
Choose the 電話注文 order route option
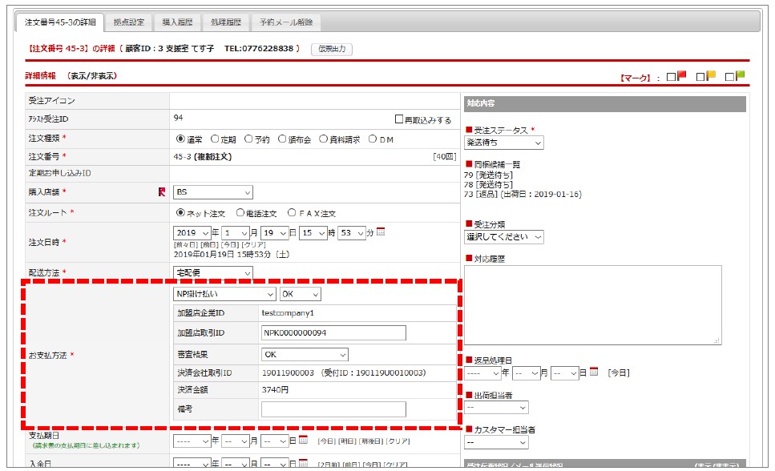[240, 213]
